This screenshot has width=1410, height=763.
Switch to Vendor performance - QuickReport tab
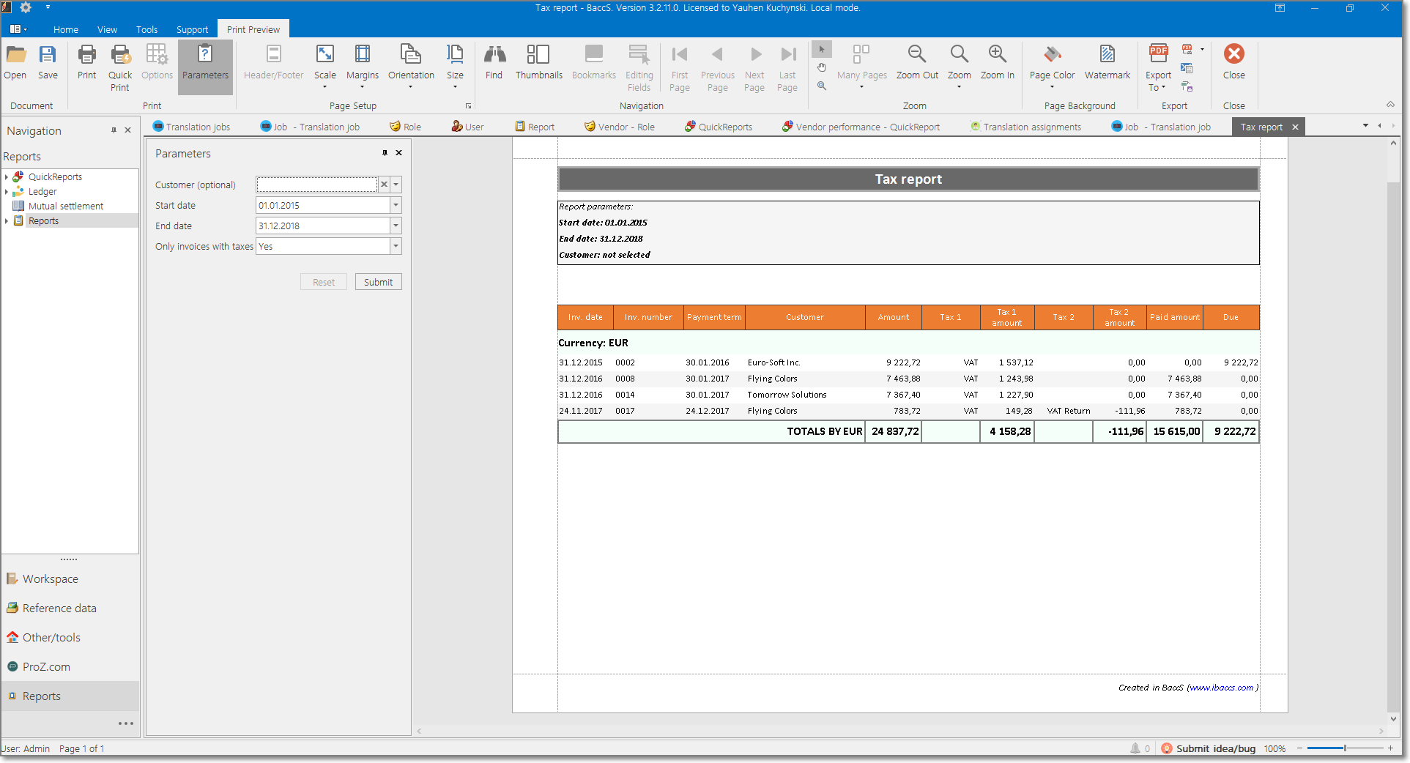(x=861, y=127)
